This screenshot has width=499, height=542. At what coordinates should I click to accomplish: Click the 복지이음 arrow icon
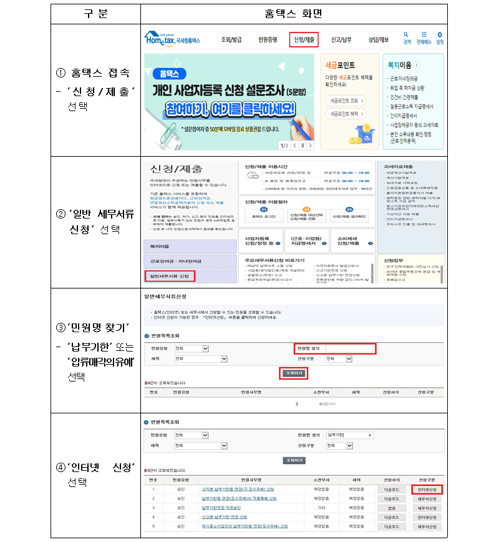pos(417,64)
